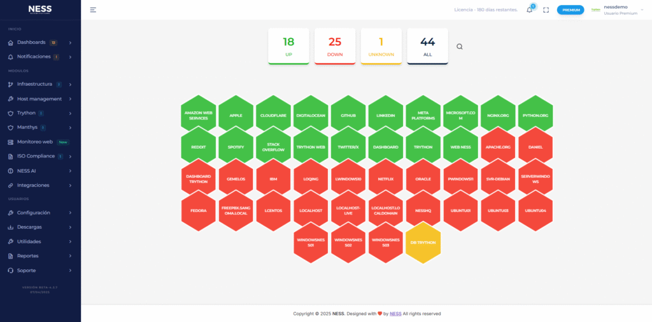652x322 pixels.
Task: Click the search magnifier icon
Action: tap(460, 46)
